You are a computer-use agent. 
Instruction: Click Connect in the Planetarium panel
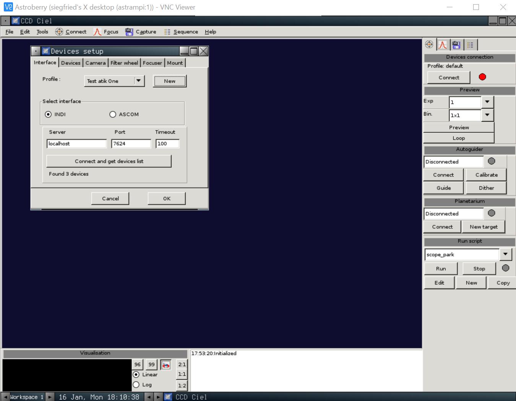pyautogui.click(x=442, y=227)
